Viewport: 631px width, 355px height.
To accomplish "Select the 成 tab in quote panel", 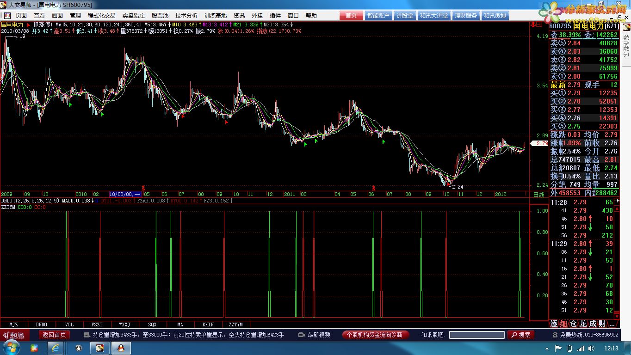I will (593, 323).
